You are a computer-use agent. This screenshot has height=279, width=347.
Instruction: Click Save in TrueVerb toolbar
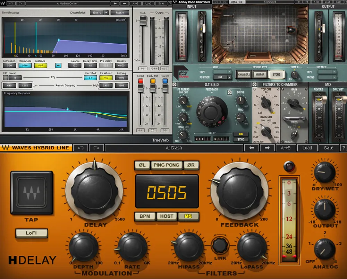[161, 3]
